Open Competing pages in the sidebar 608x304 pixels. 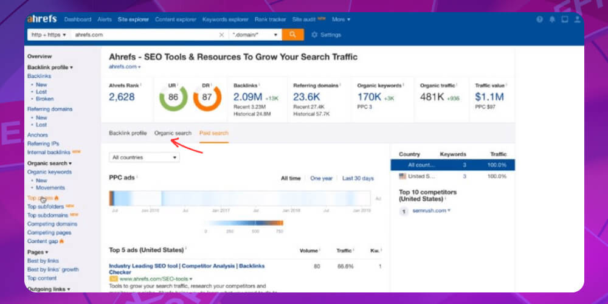coord(49,233)
